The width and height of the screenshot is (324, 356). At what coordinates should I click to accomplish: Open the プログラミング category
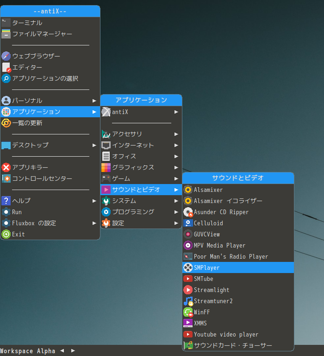[141, 212]
